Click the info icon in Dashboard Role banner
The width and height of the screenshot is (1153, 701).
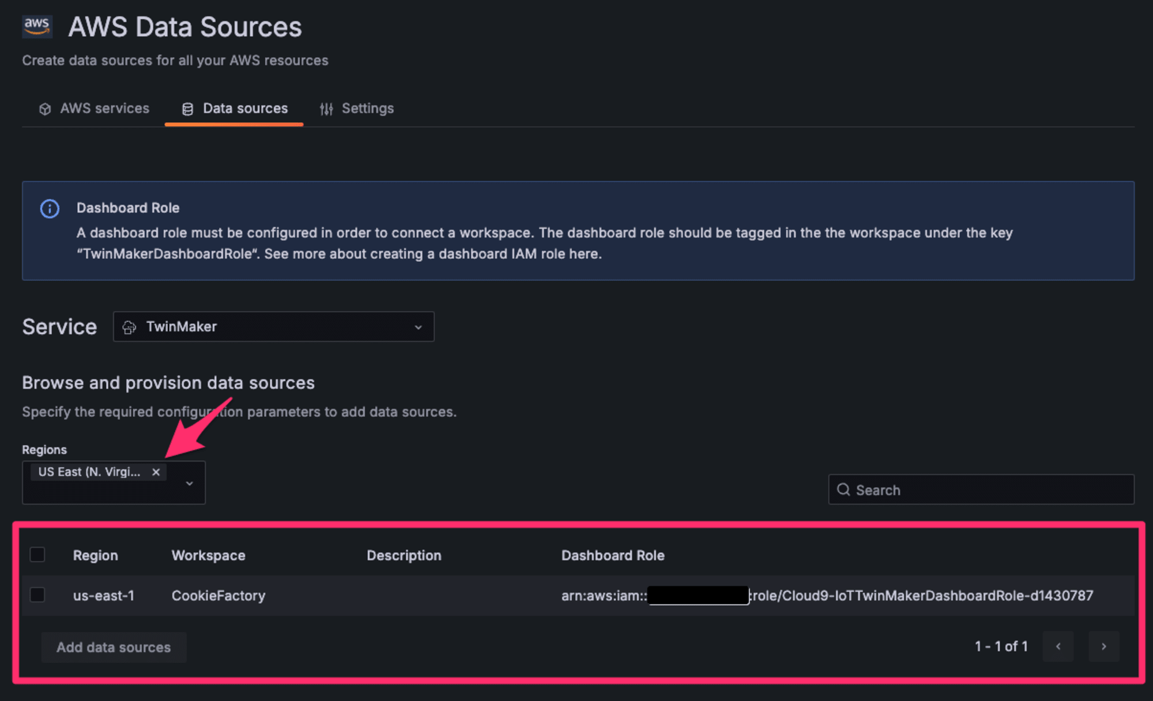pyautogui.click(x=50, y=209)
